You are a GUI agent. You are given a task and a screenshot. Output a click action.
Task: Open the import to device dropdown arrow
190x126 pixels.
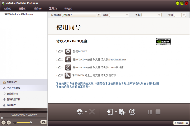point(116,112)
